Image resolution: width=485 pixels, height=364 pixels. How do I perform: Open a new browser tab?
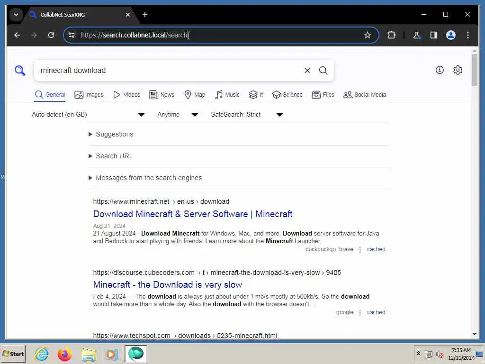(x=145, y=15)
